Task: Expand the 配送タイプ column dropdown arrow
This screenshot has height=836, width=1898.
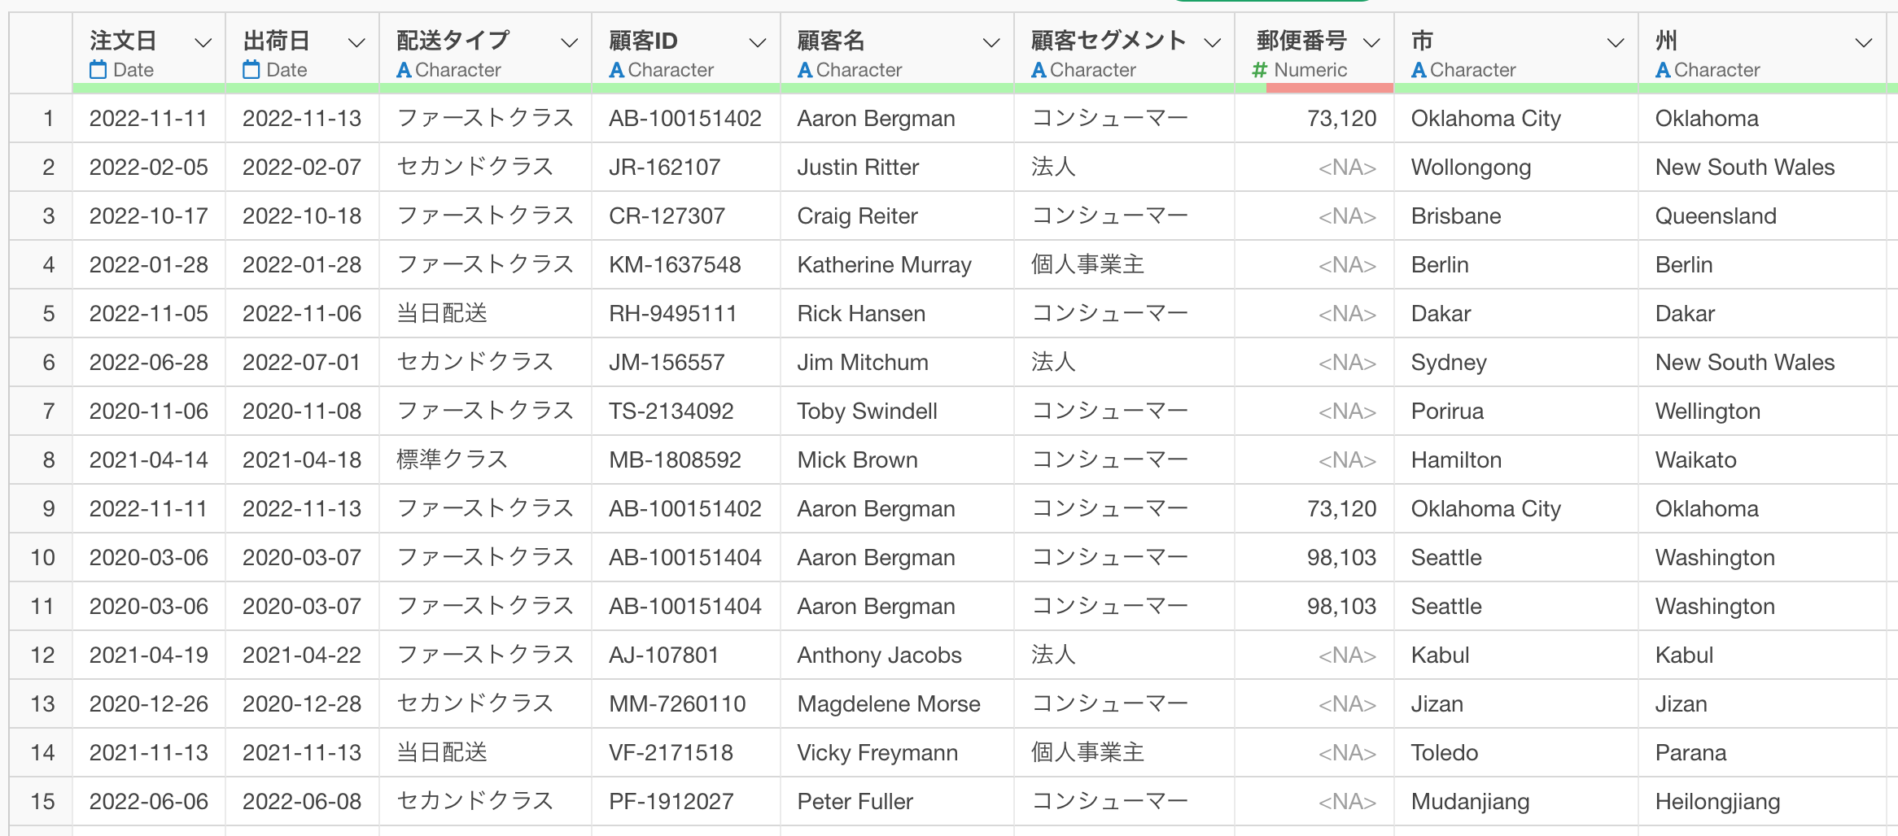Action: point(569,42)
